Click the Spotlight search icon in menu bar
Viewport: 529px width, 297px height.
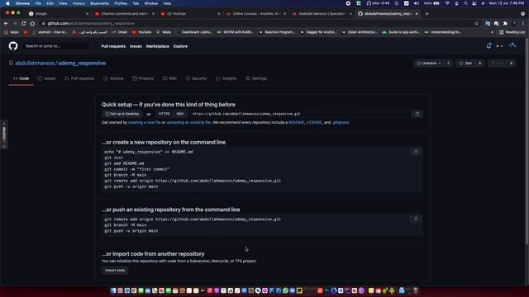[465, 3]
